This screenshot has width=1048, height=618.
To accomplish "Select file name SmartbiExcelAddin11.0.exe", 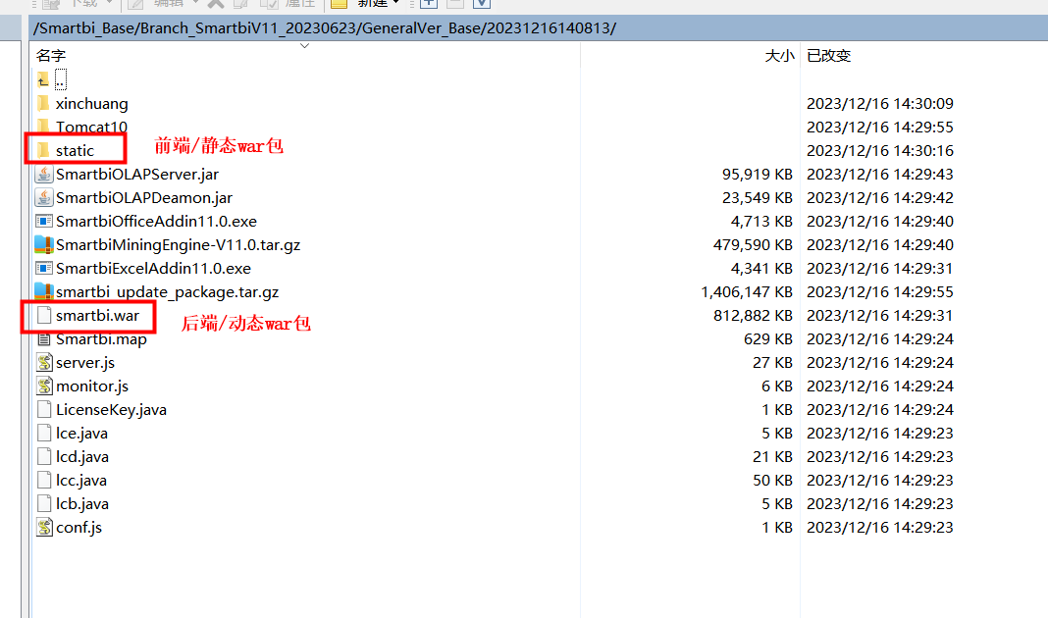I will coord(154,269).
